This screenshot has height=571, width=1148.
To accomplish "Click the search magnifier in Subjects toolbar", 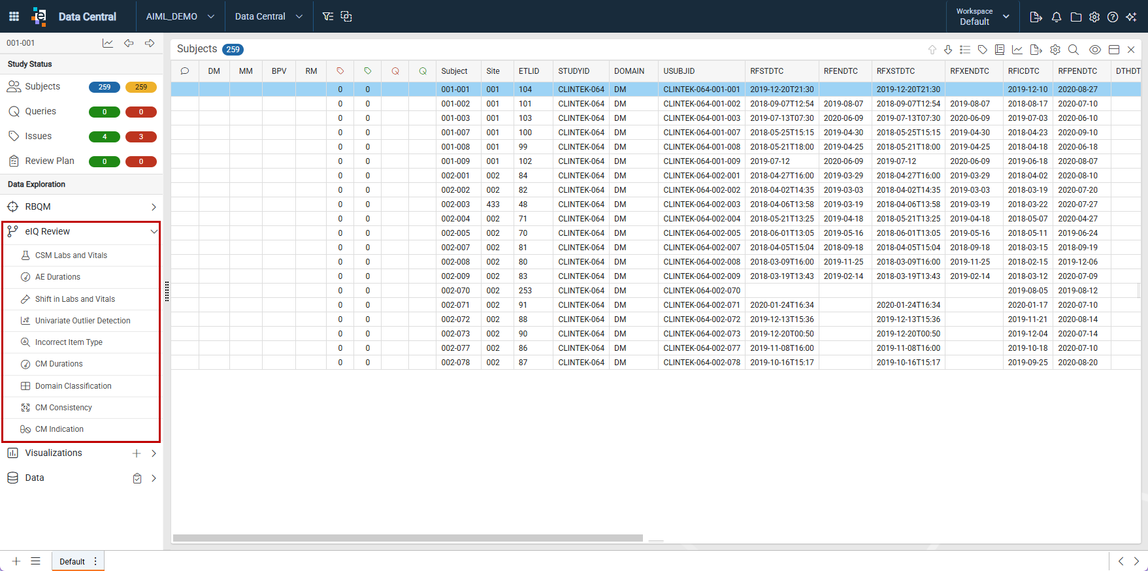I will (x=1073, y=50).
